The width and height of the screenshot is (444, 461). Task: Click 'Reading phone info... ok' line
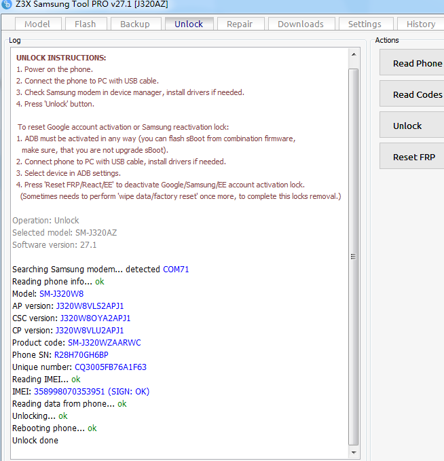point(58,282)
